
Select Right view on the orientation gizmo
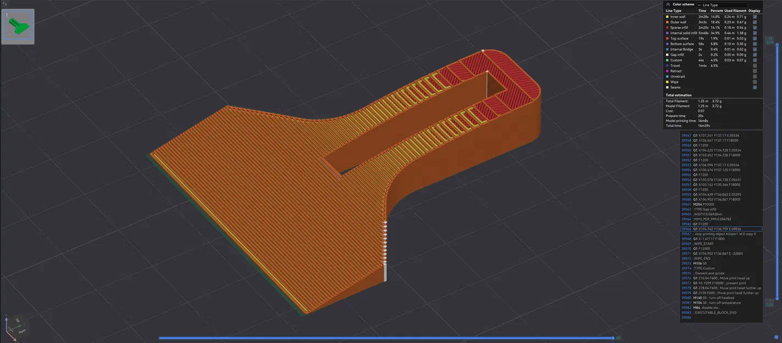click(23, 331)
